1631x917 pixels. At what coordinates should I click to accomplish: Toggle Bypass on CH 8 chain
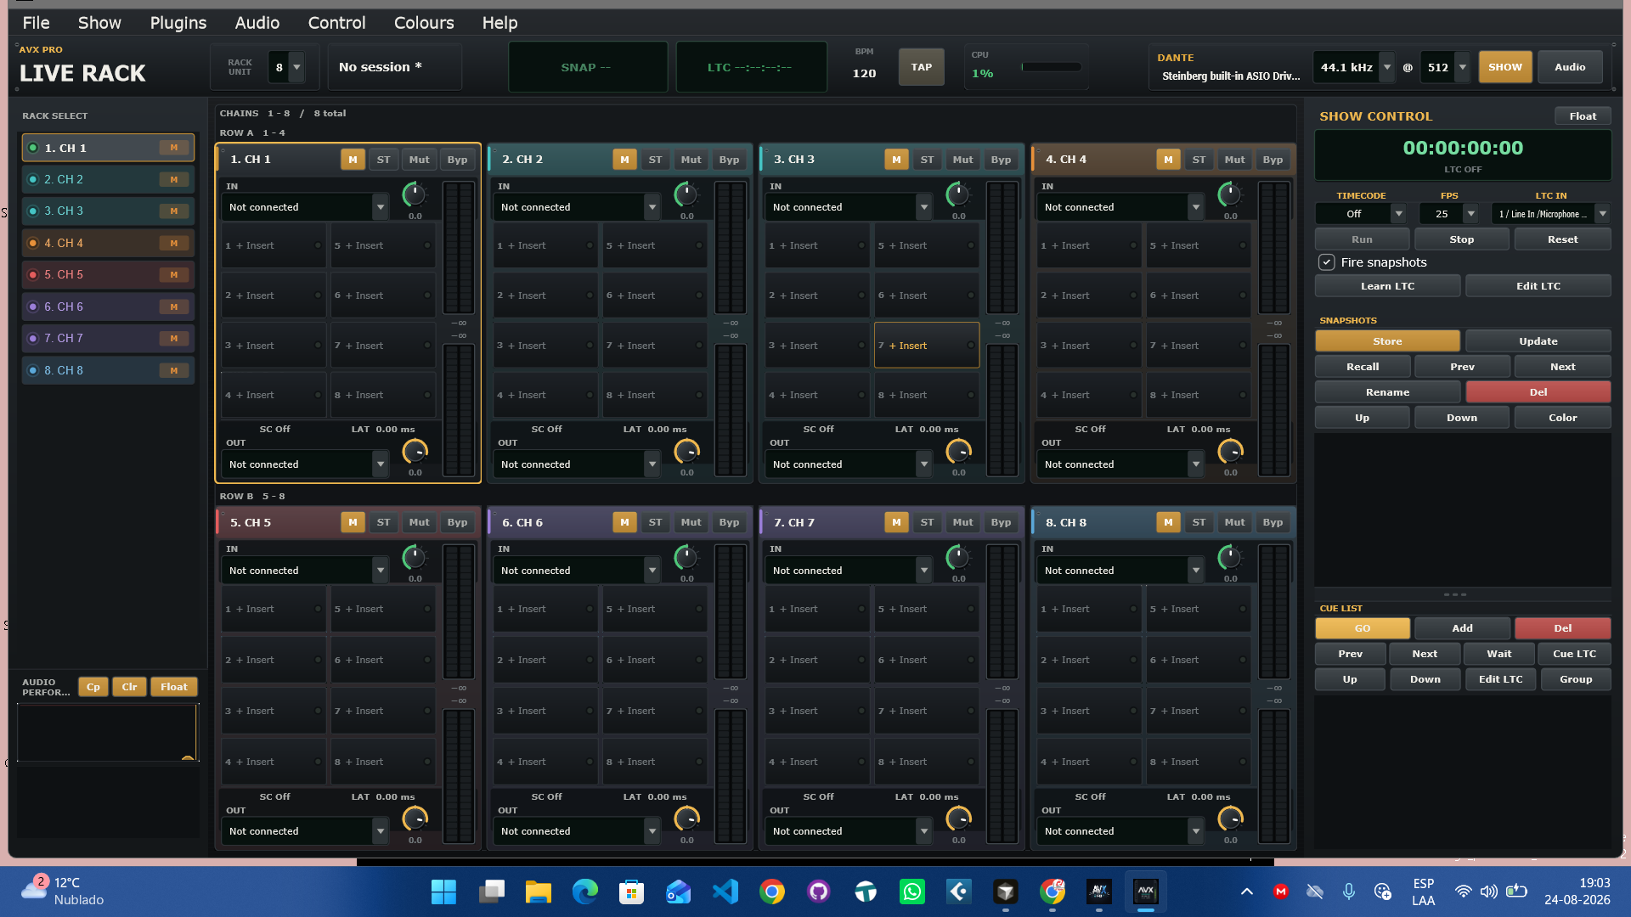[x=1273, y=522]
